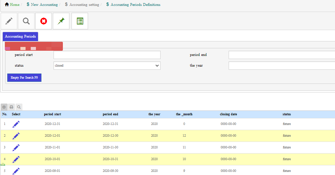This screenshot has height=175, width=335.
Task: Focus the period end text field
Action: click(x=281, y=55)
